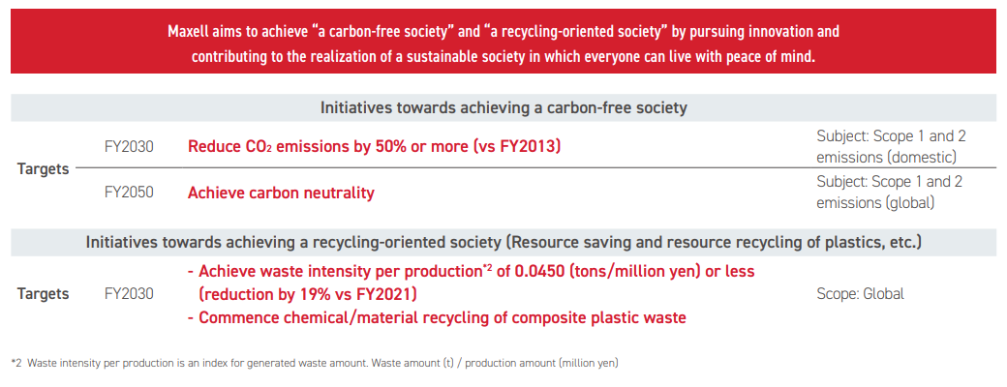Click the FY2030 recycling target year label
1007x387 pixels.
pos(129,294)
